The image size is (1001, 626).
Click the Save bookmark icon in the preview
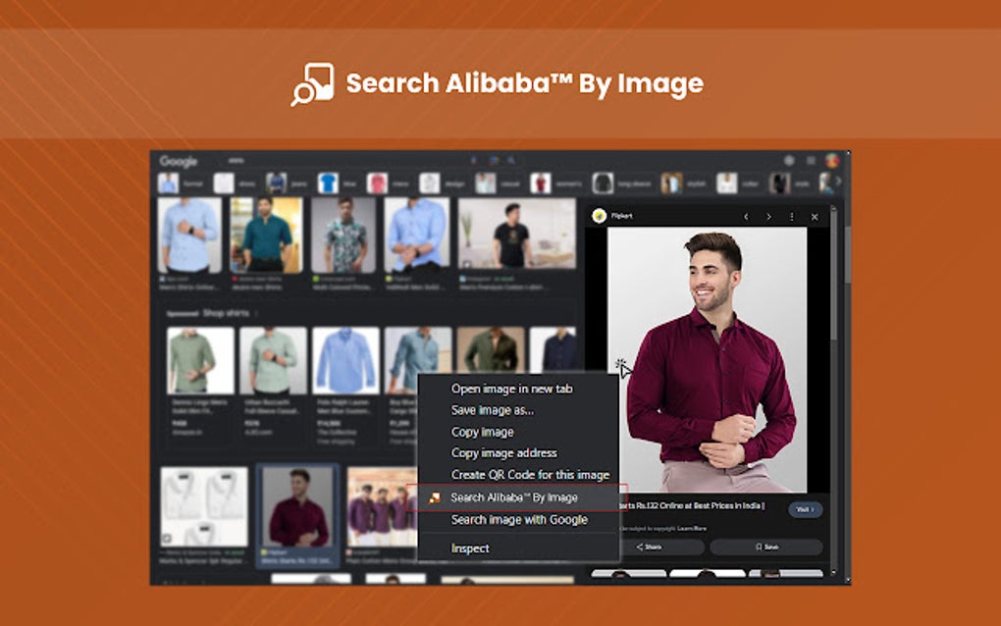pos(767,545)
